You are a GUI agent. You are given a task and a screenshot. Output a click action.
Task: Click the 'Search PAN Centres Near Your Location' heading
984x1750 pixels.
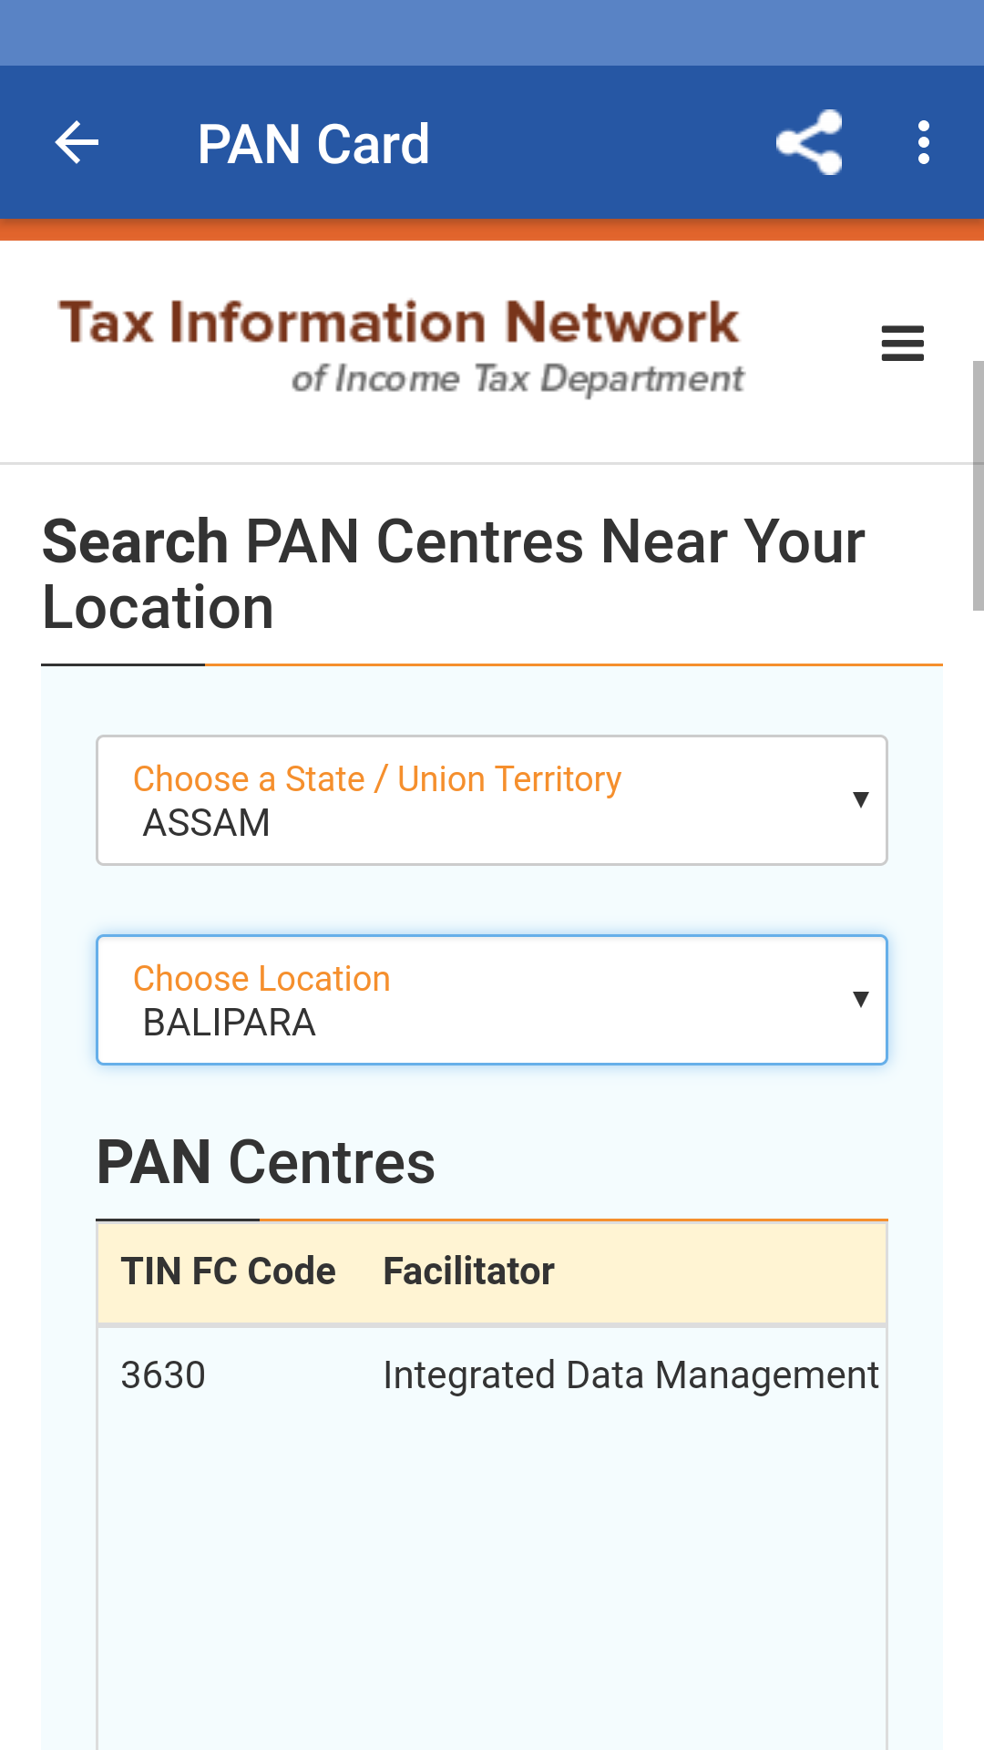pyautogui.click(x=454, y=574)
